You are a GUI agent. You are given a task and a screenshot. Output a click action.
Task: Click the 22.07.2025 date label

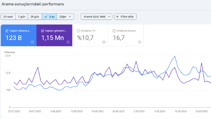coord(14,111)
